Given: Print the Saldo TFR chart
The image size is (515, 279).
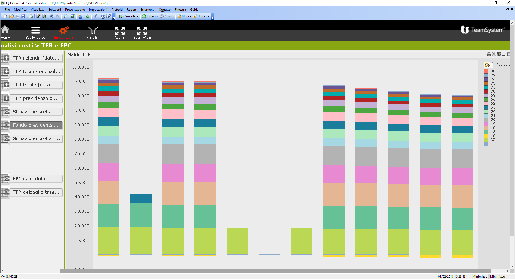Looking at the screenshot, I should (489, 54).
